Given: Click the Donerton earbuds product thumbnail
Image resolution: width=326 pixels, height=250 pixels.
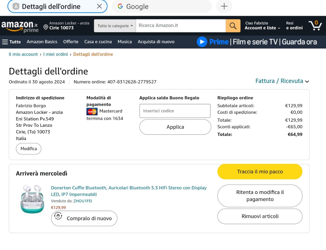Looking at the screenshot, I should coord(32,199).
